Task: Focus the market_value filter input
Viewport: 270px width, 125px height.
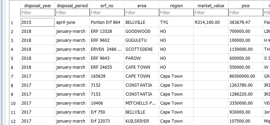Action: (211, 12)
